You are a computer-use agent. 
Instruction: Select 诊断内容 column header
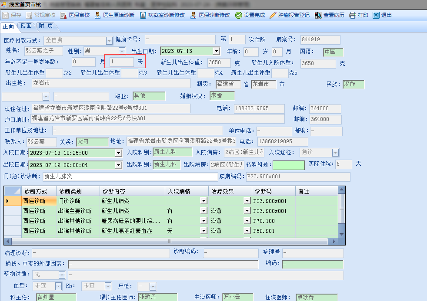pyautogui.click(x=132, y=191)
